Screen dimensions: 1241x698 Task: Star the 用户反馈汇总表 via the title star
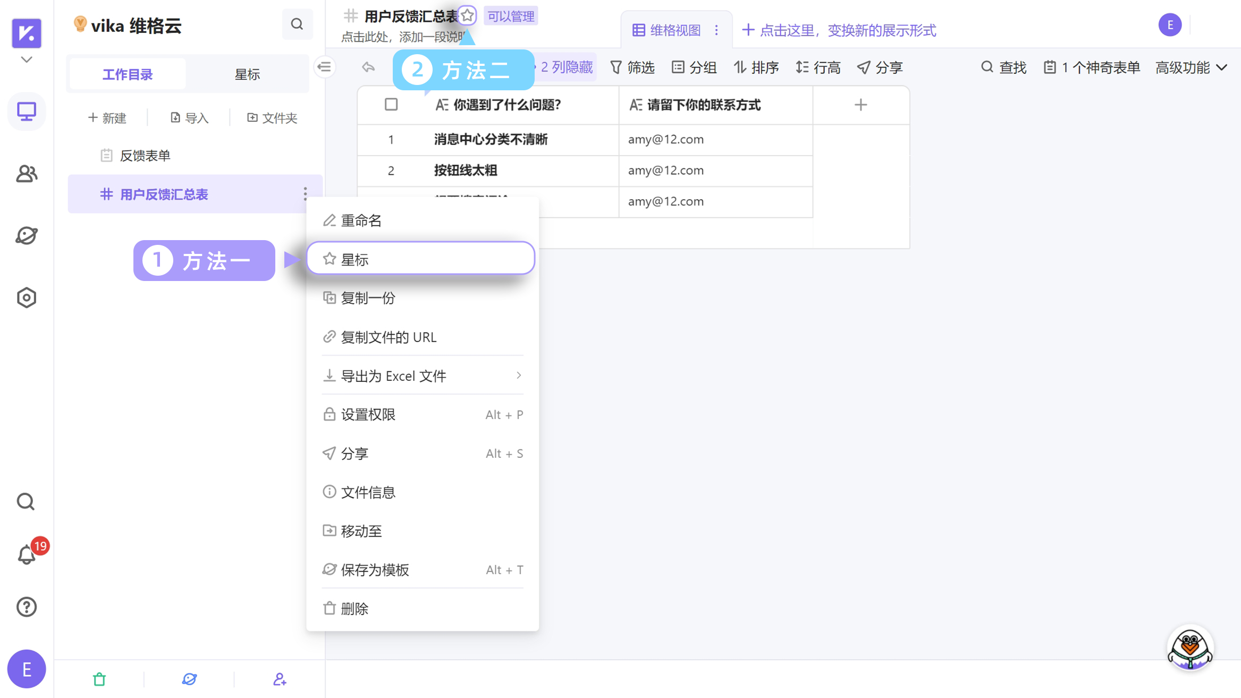coord(467,15)
